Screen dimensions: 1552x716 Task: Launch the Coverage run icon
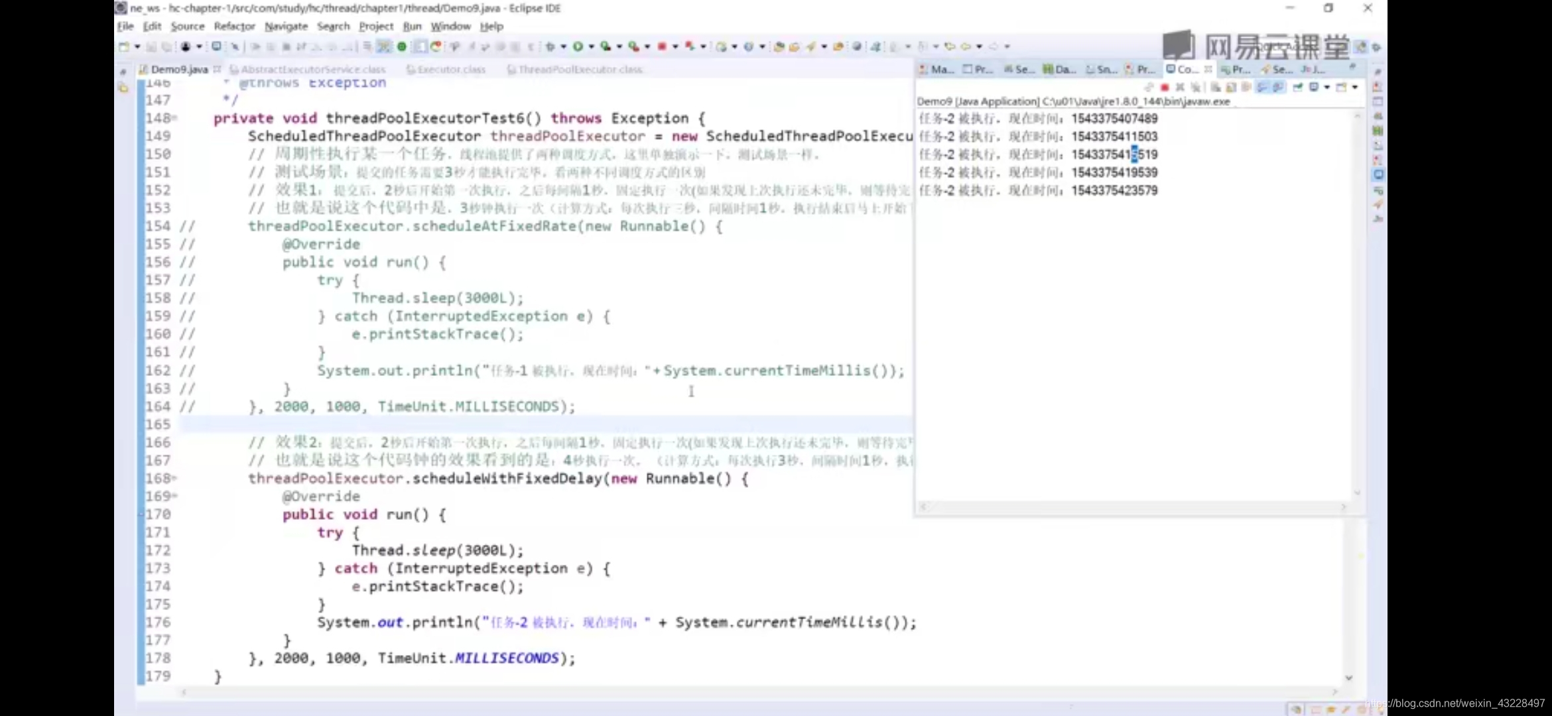[x=606, y=46]
